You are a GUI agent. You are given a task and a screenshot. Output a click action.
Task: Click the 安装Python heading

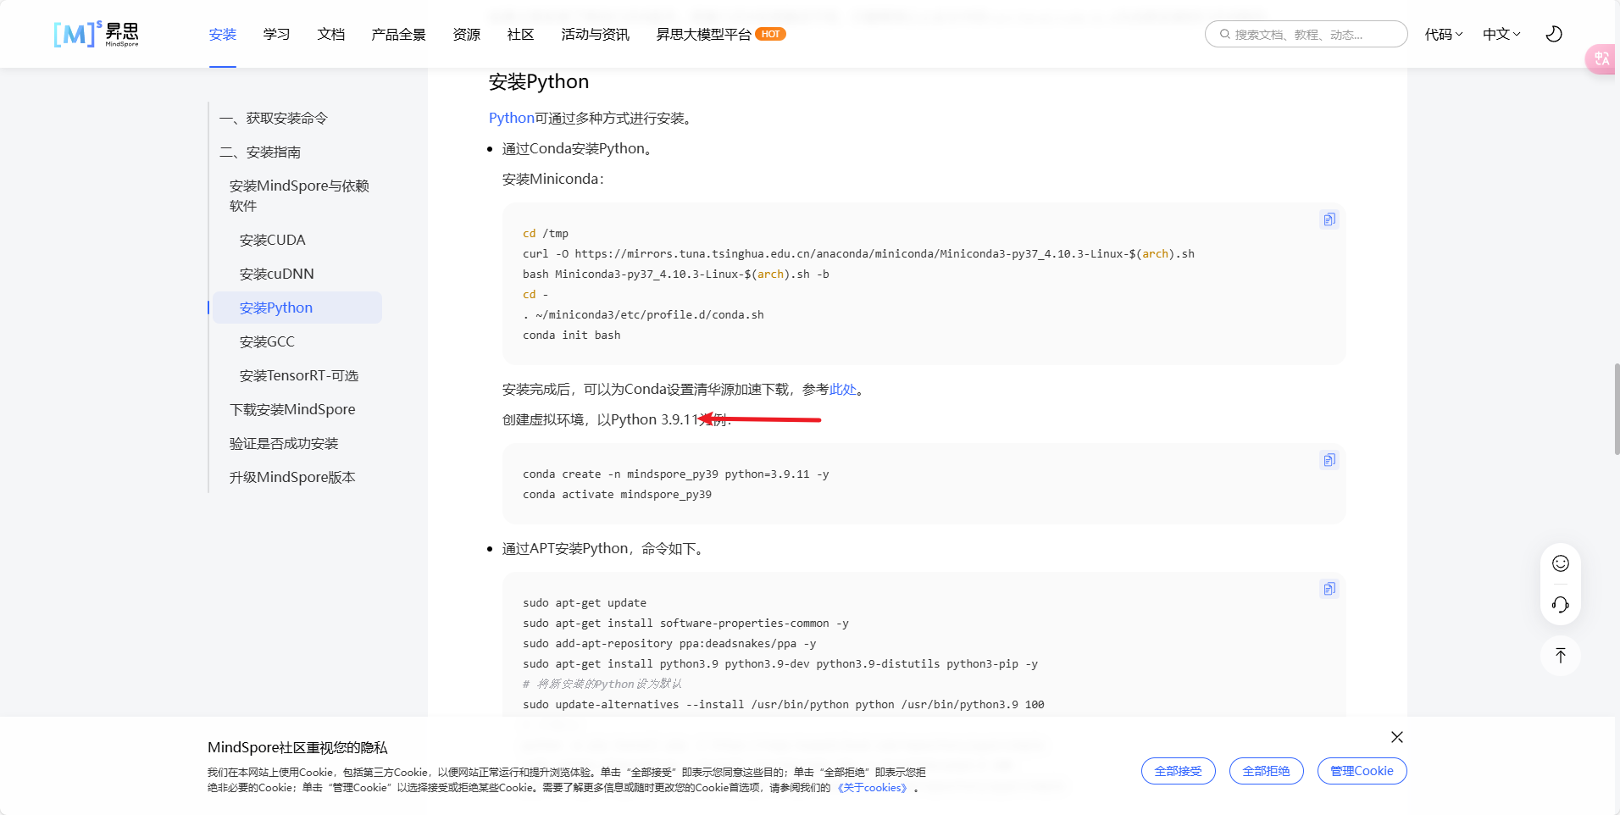pyautogui.click(x=539, y=81)
